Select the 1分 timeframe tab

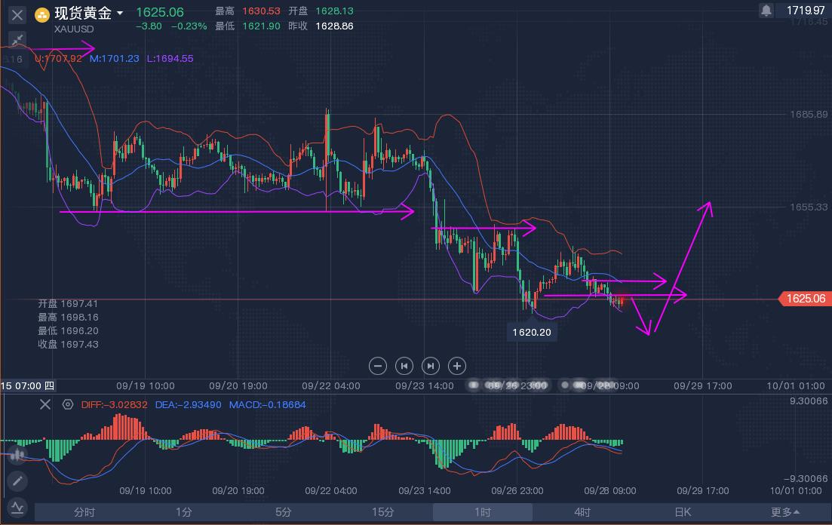184,512
